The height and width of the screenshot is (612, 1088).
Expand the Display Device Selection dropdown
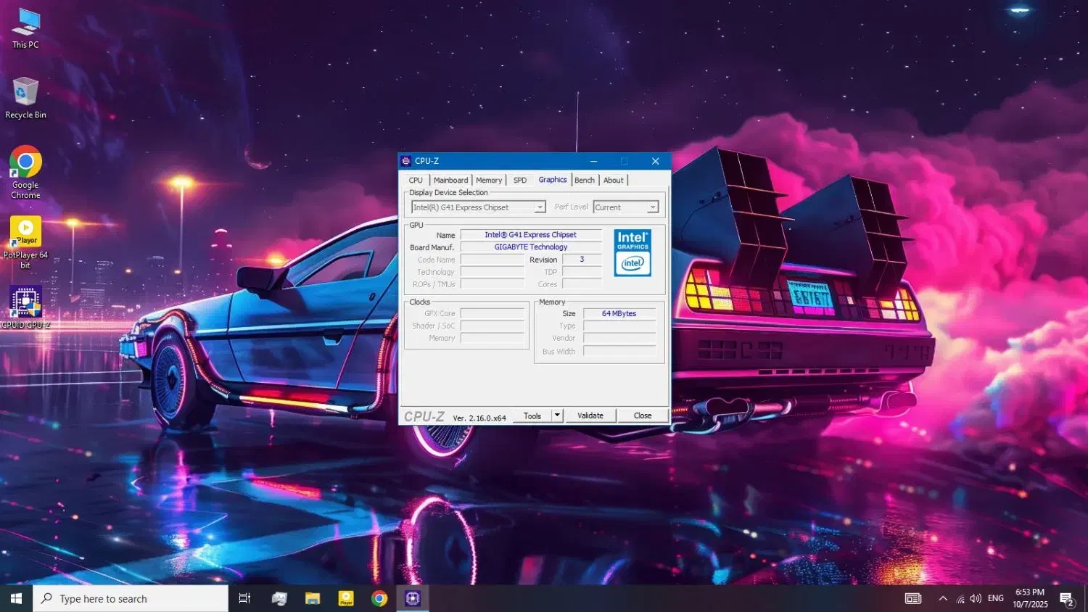(x=540, y=207)
